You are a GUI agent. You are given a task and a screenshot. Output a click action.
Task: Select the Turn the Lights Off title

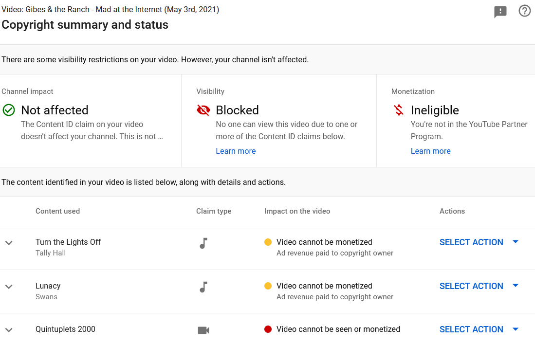[x=68, y=242]
